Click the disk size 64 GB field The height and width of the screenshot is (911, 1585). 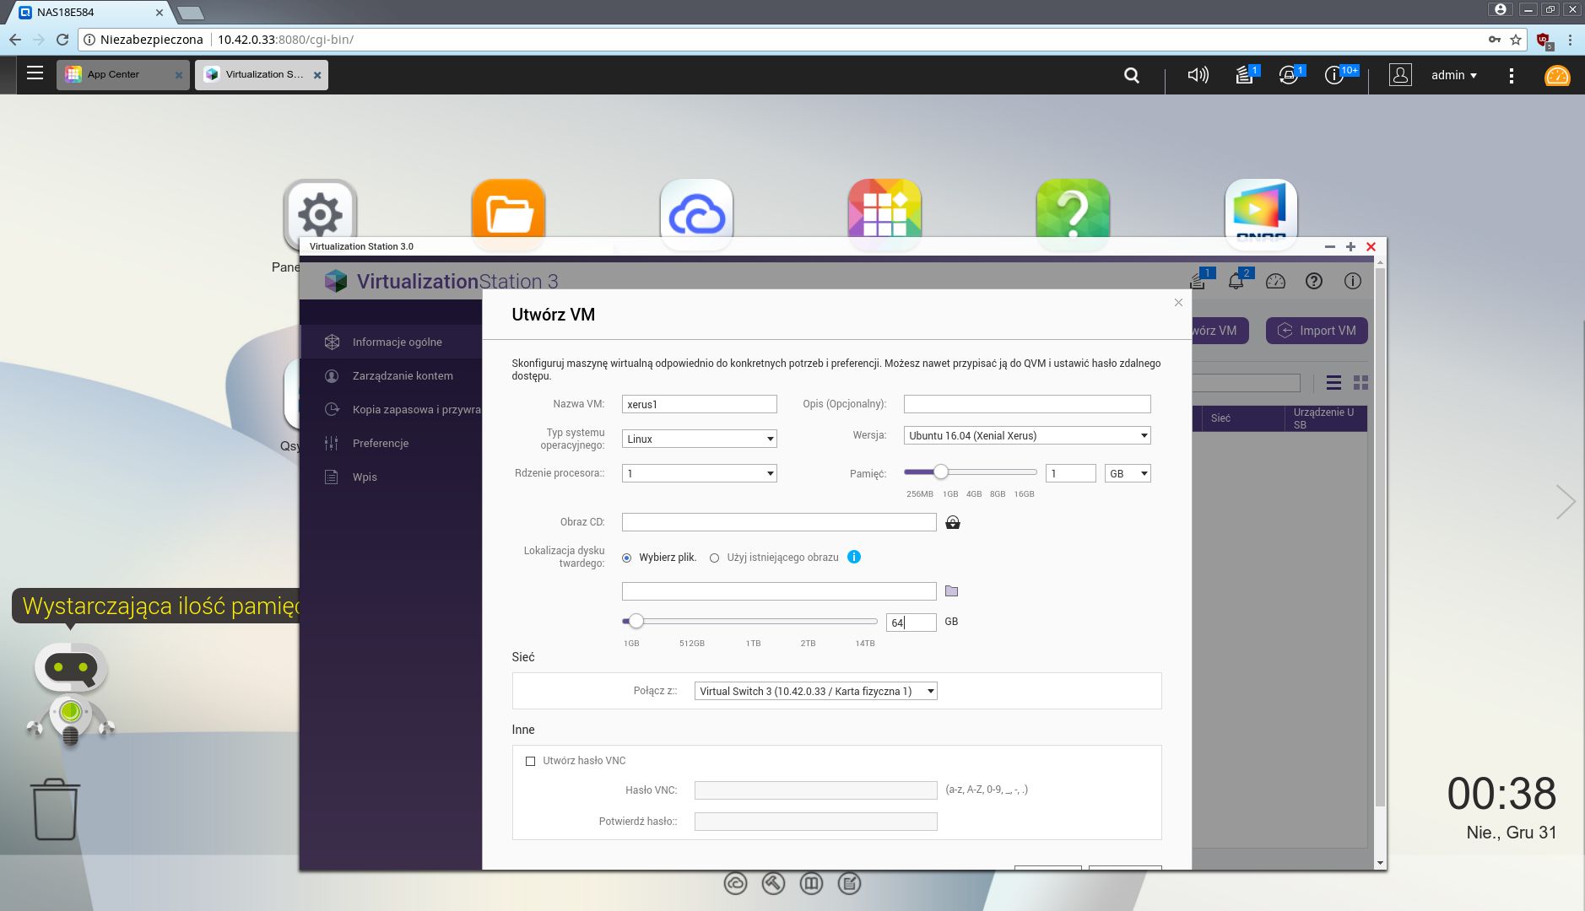911,623
